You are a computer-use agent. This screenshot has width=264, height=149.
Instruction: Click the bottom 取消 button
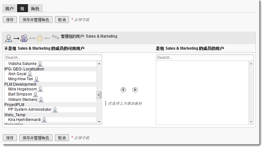coord(62,138)
